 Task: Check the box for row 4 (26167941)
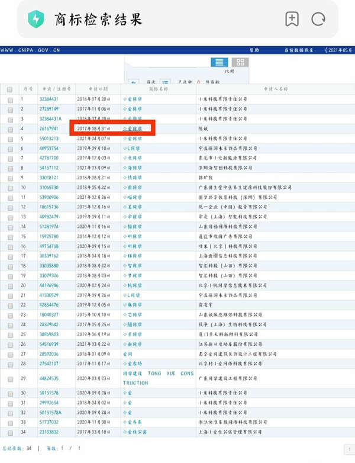(x=10, y=130)
